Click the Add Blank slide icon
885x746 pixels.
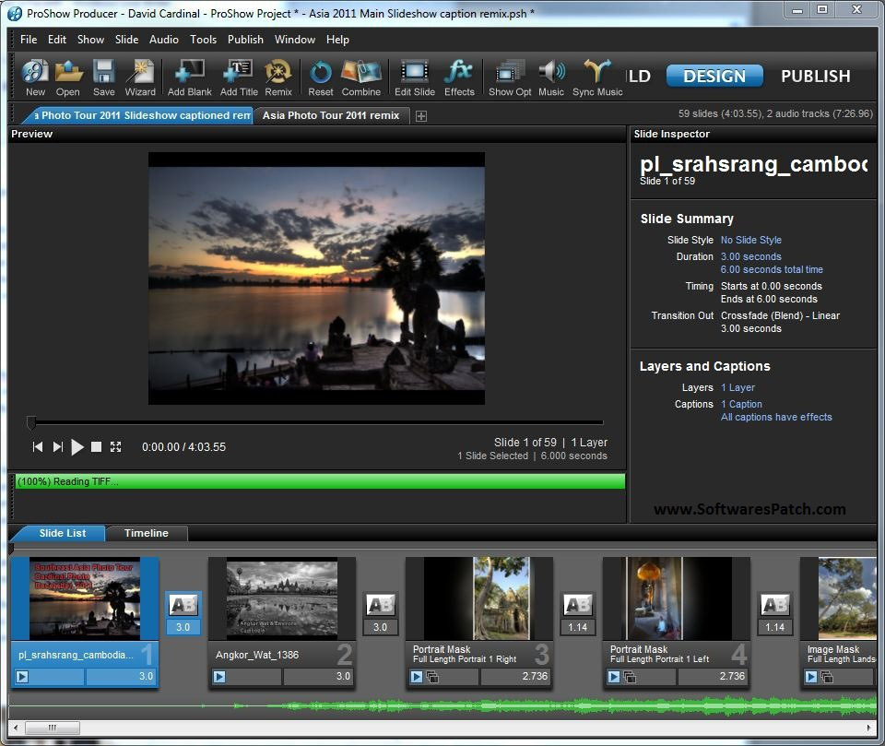[x=190, y=73]
